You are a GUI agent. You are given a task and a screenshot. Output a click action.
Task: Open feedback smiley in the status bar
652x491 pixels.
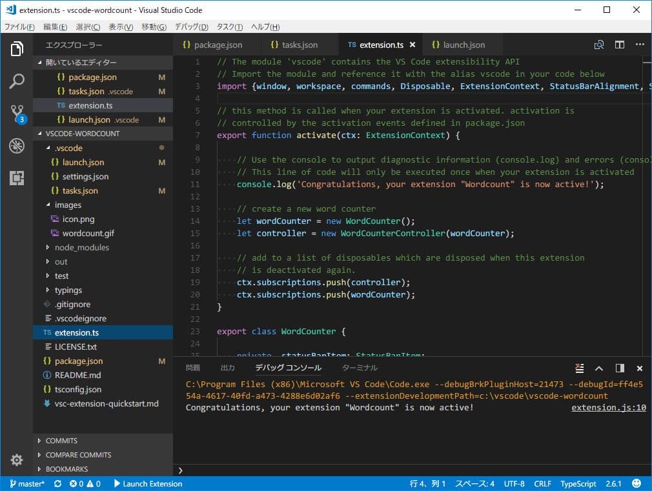tap(637, 483)
